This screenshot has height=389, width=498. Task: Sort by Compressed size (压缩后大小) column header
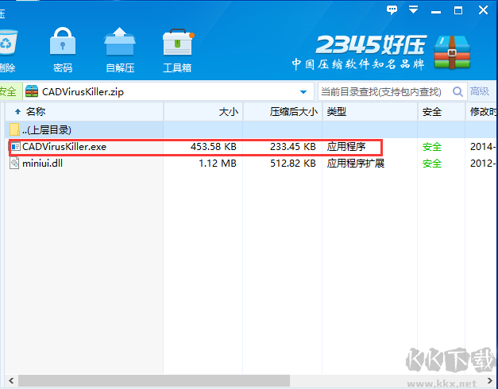[x=283, y=111]
